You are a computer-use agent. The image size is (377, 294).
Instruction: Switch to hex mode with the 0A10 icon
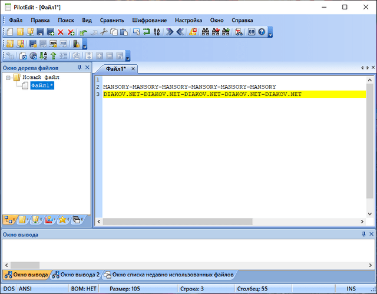pos(157,32)
